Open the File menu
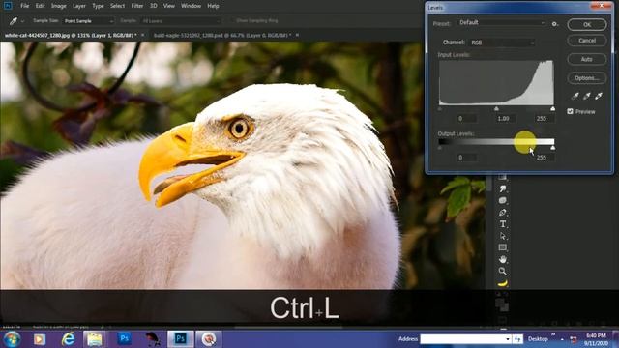Screen dimensions: 619x348 click(x=24, y=6)
